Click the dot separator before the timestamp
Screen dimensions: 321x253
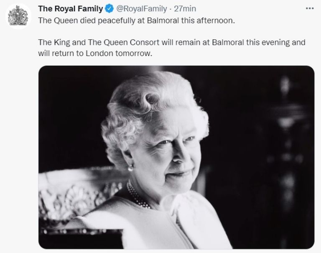pos(170,9)
